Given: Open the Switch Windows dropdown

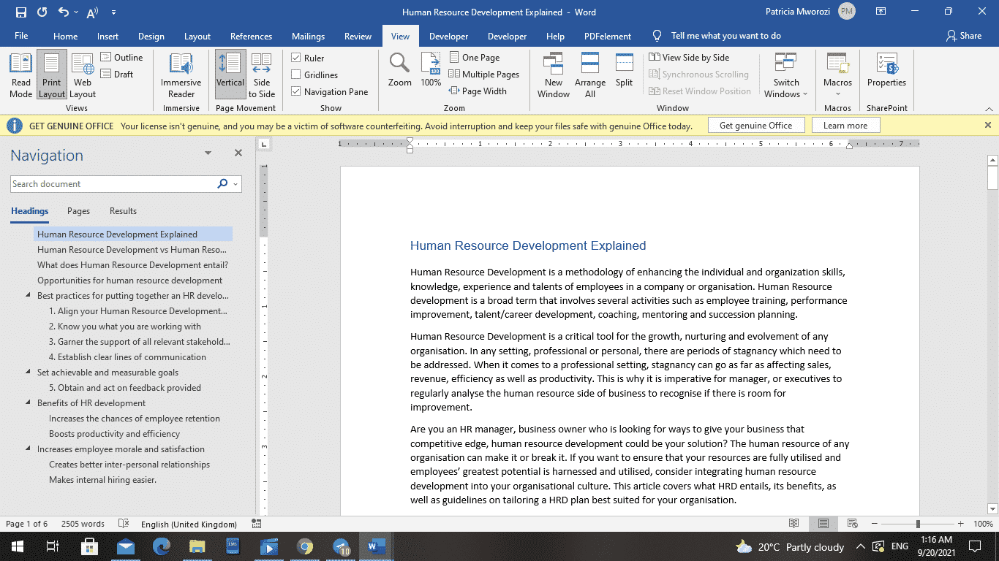Looking at the screenshot, I should pos(785,73).
